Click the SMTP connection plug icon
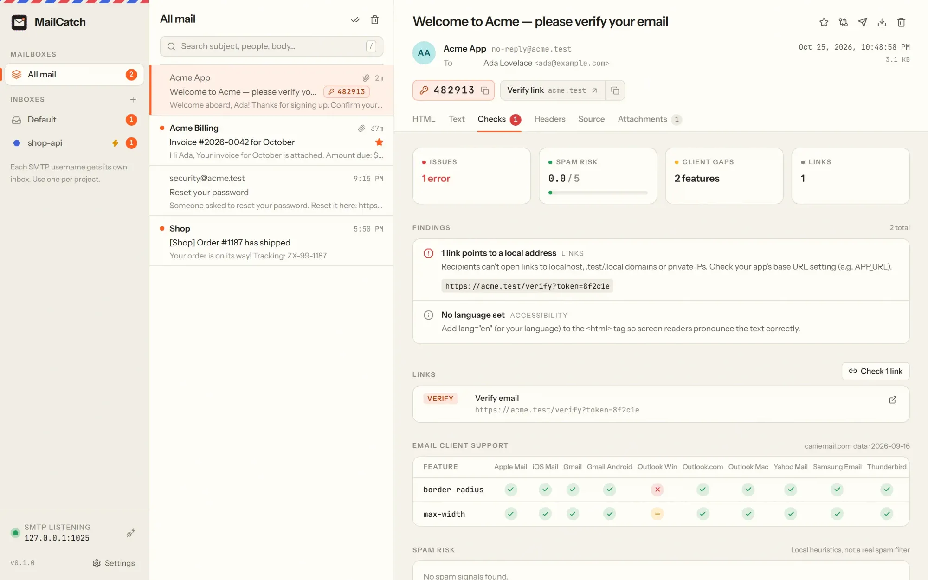 coord(131,533)
